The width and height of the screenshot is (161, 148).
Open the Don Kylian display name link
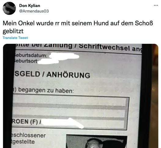coord(30,5)
